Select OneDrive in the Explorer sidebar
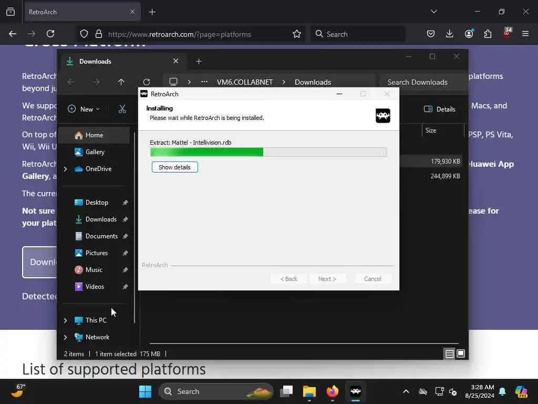Screen dimensions: 538x404 [x=98, y=169]
